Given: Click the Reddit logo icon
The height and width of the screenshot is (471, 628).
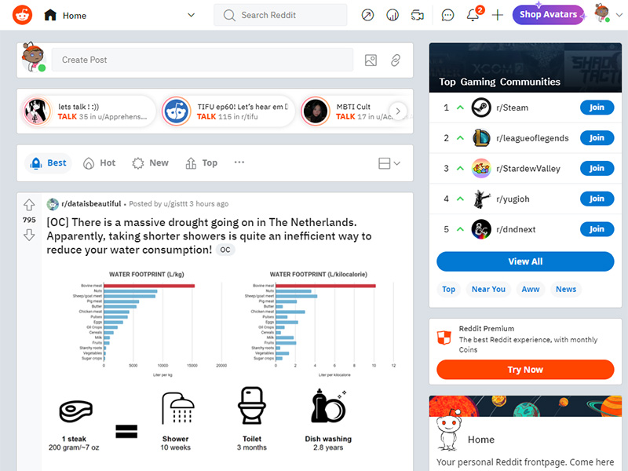Looking at the screenshot, I should [x=23, y=15].
